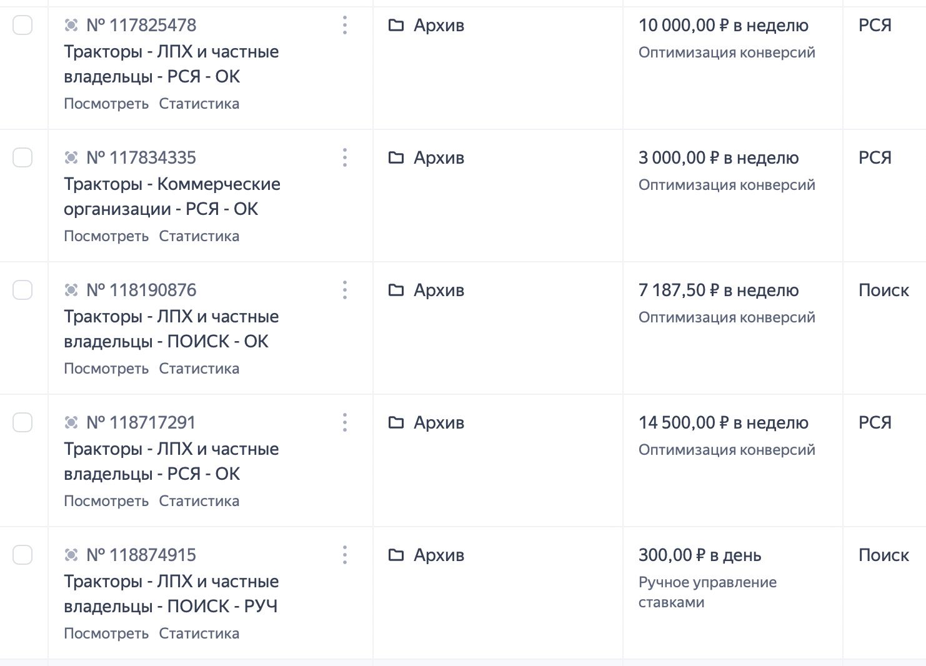
Task: Click archive folder icon in campaign 118717291 row
Action: 396,422
